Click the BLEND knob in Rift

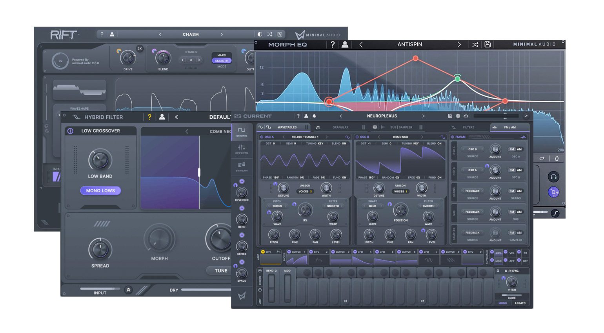163,58
